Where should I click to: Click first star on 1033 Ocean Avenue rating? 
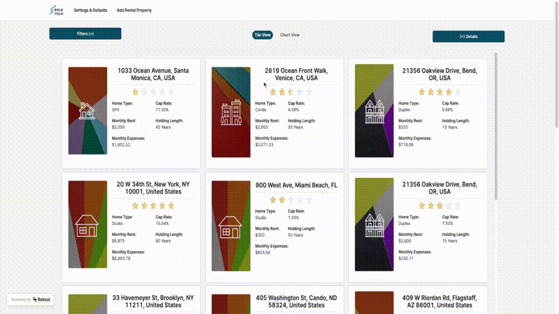[135, 92]
